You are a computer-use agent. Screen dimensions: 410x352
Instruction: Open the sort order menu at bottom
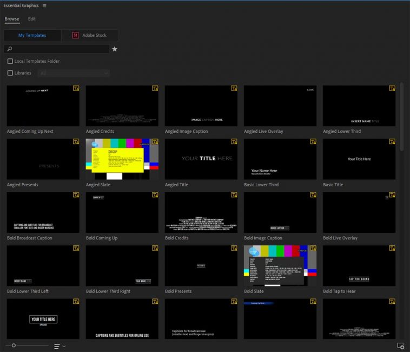[x=59, y=346]
